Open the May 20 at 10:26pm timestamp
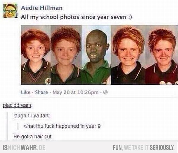The height and width of the screenshot is (153, 178). [76, 92]
